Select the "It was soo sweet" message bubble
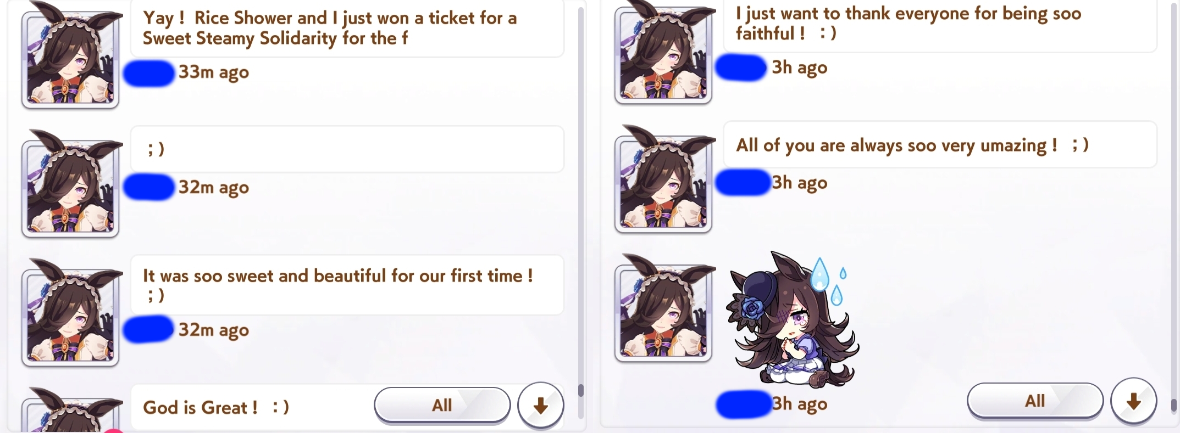Viewport: 1180px width, 433px height. 347,285
